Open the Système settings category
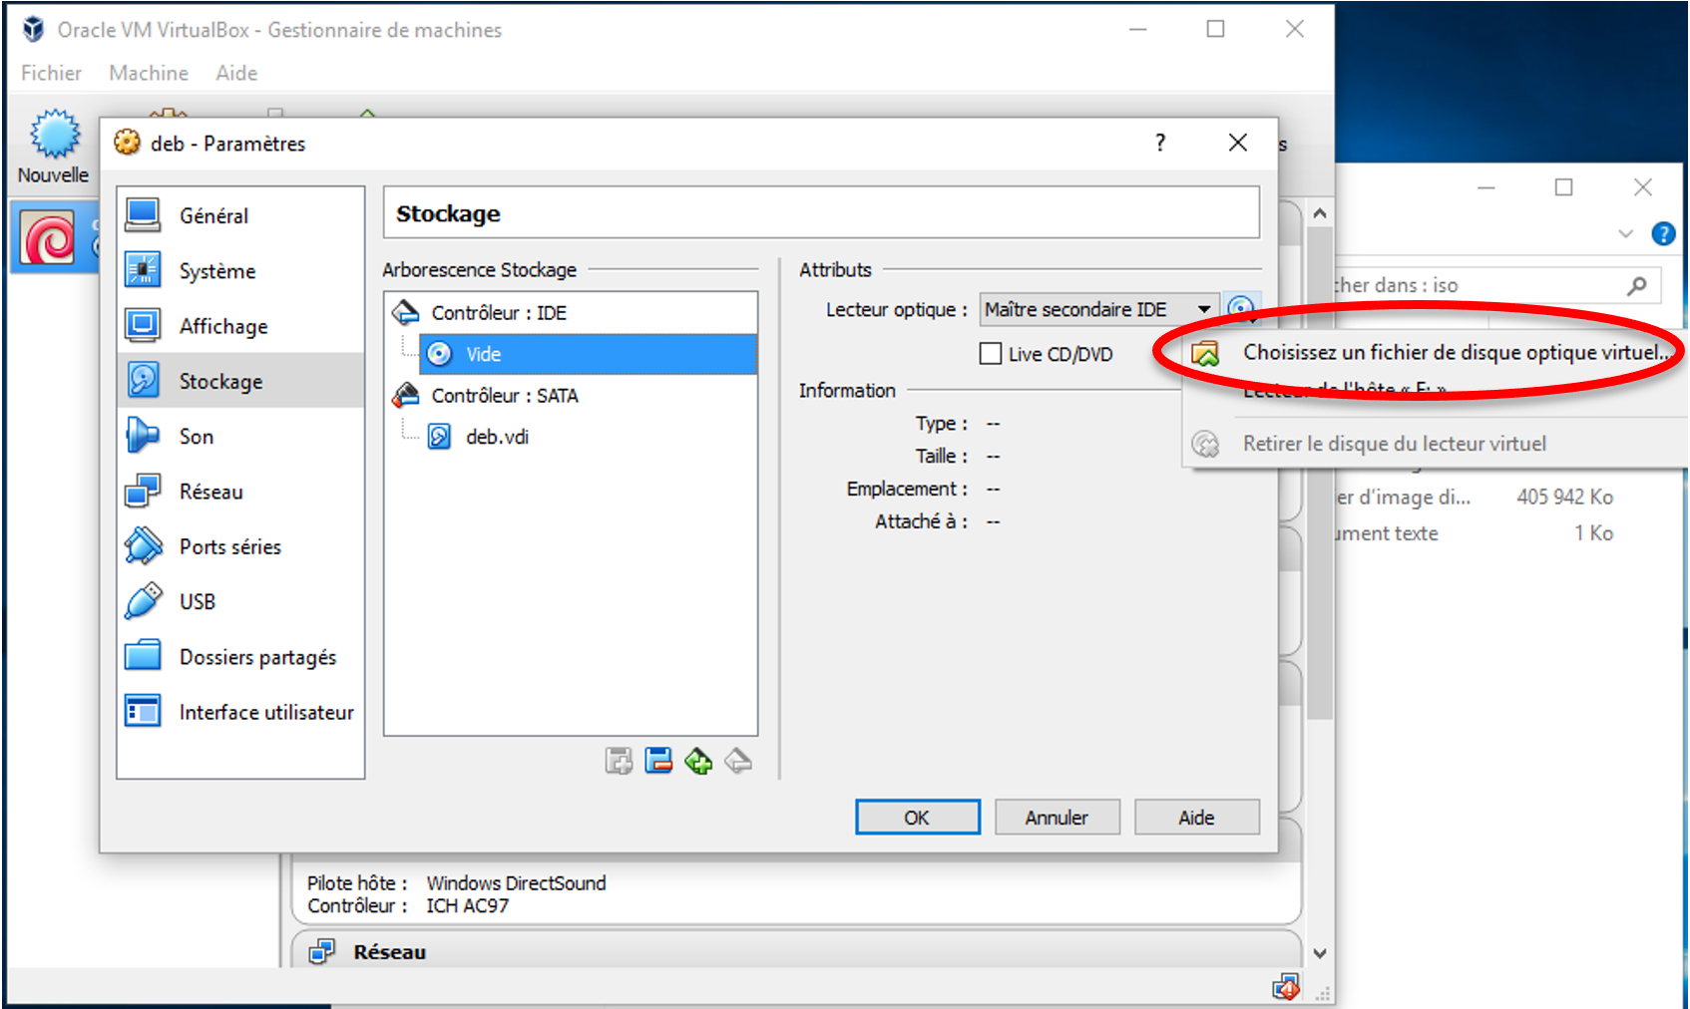Screen dimensions: 1690x1009 pos(240,271)
